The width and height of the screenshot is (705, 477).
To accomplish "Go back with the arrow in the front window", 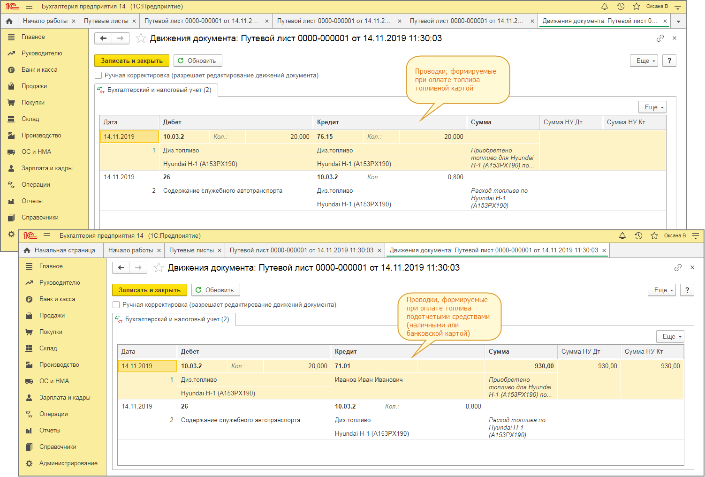I will [x=121, y=267].
